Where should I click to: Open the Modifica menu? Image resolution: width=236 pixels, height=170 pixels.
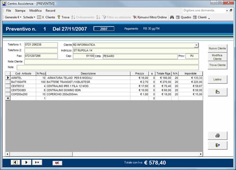(x=35, y=10)
